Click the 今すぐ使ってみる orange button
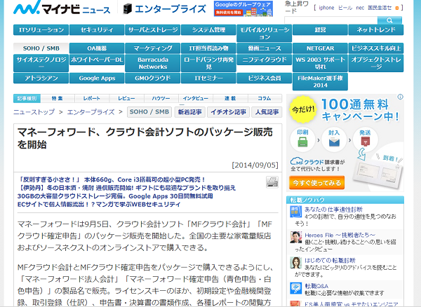The height and width of the screenshot is (307, 421). point(317,183)
